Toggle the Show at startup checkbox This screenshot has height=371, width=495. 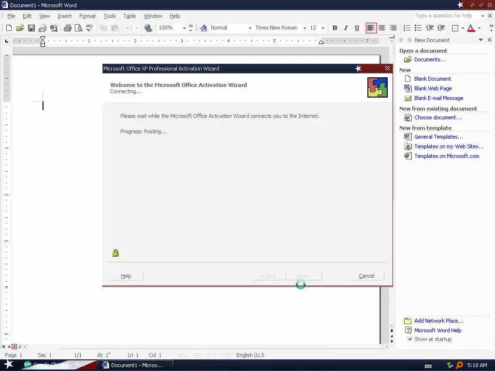[409, 339]
